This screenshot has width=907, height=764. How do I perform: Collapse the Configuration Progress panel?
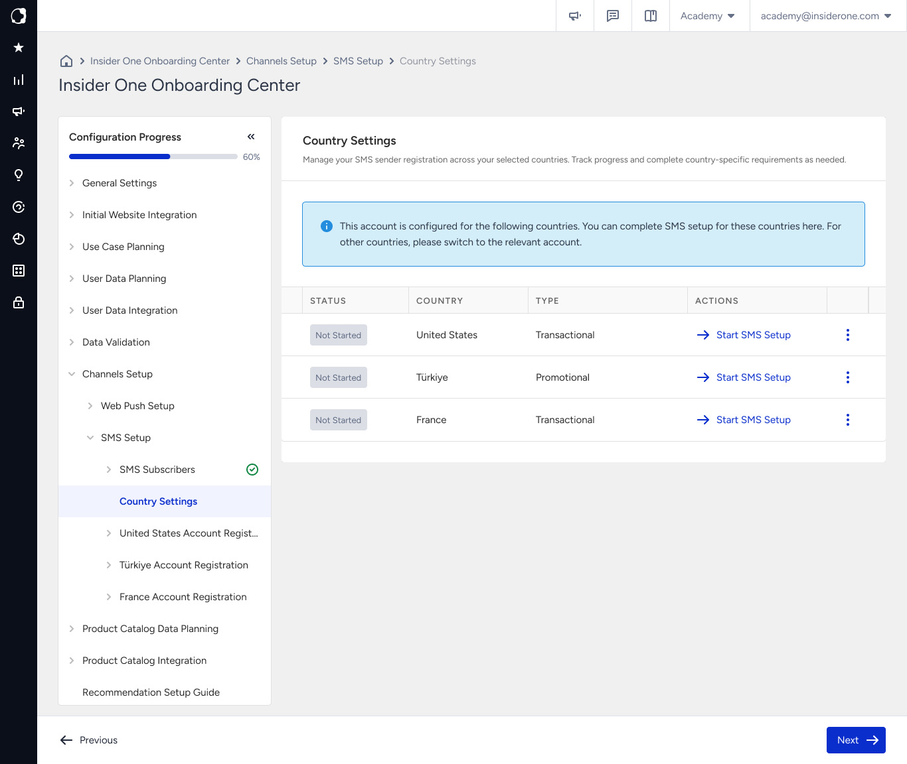(251, 137)
